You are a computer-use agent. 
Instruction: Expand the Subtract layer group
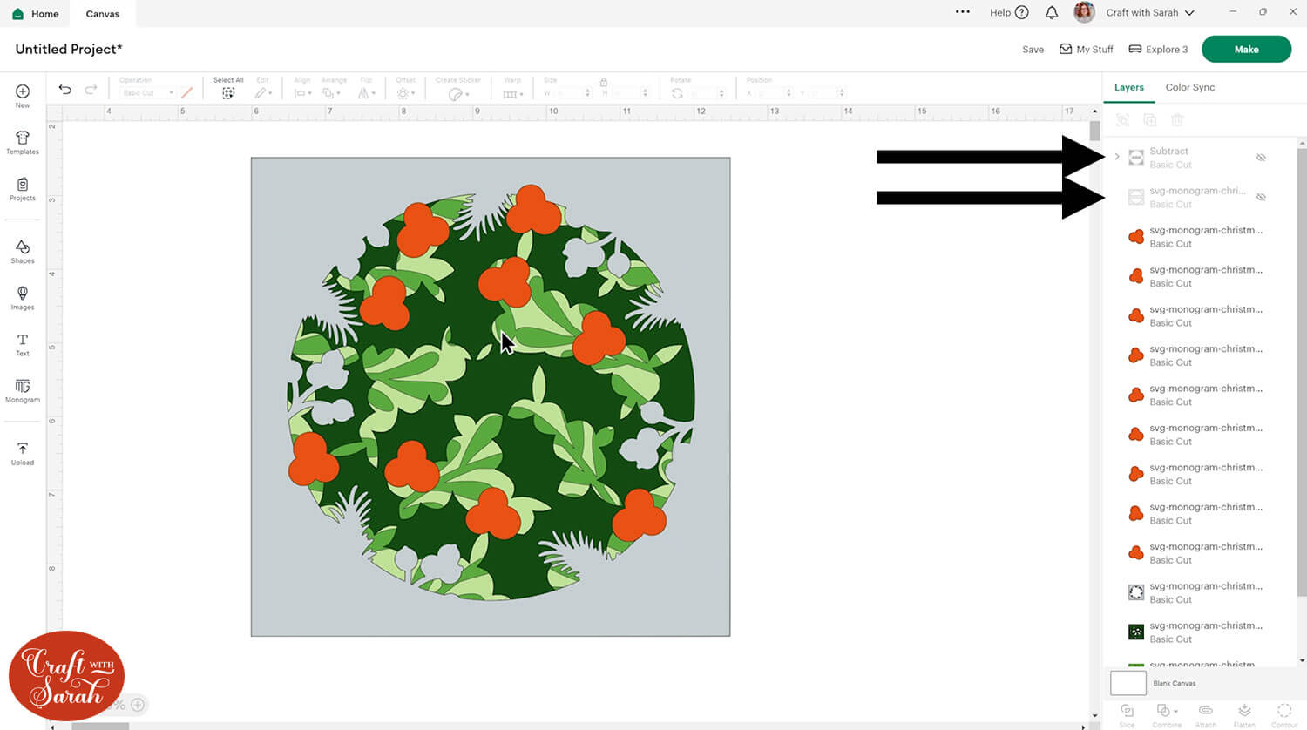(x=1117, y=157)
